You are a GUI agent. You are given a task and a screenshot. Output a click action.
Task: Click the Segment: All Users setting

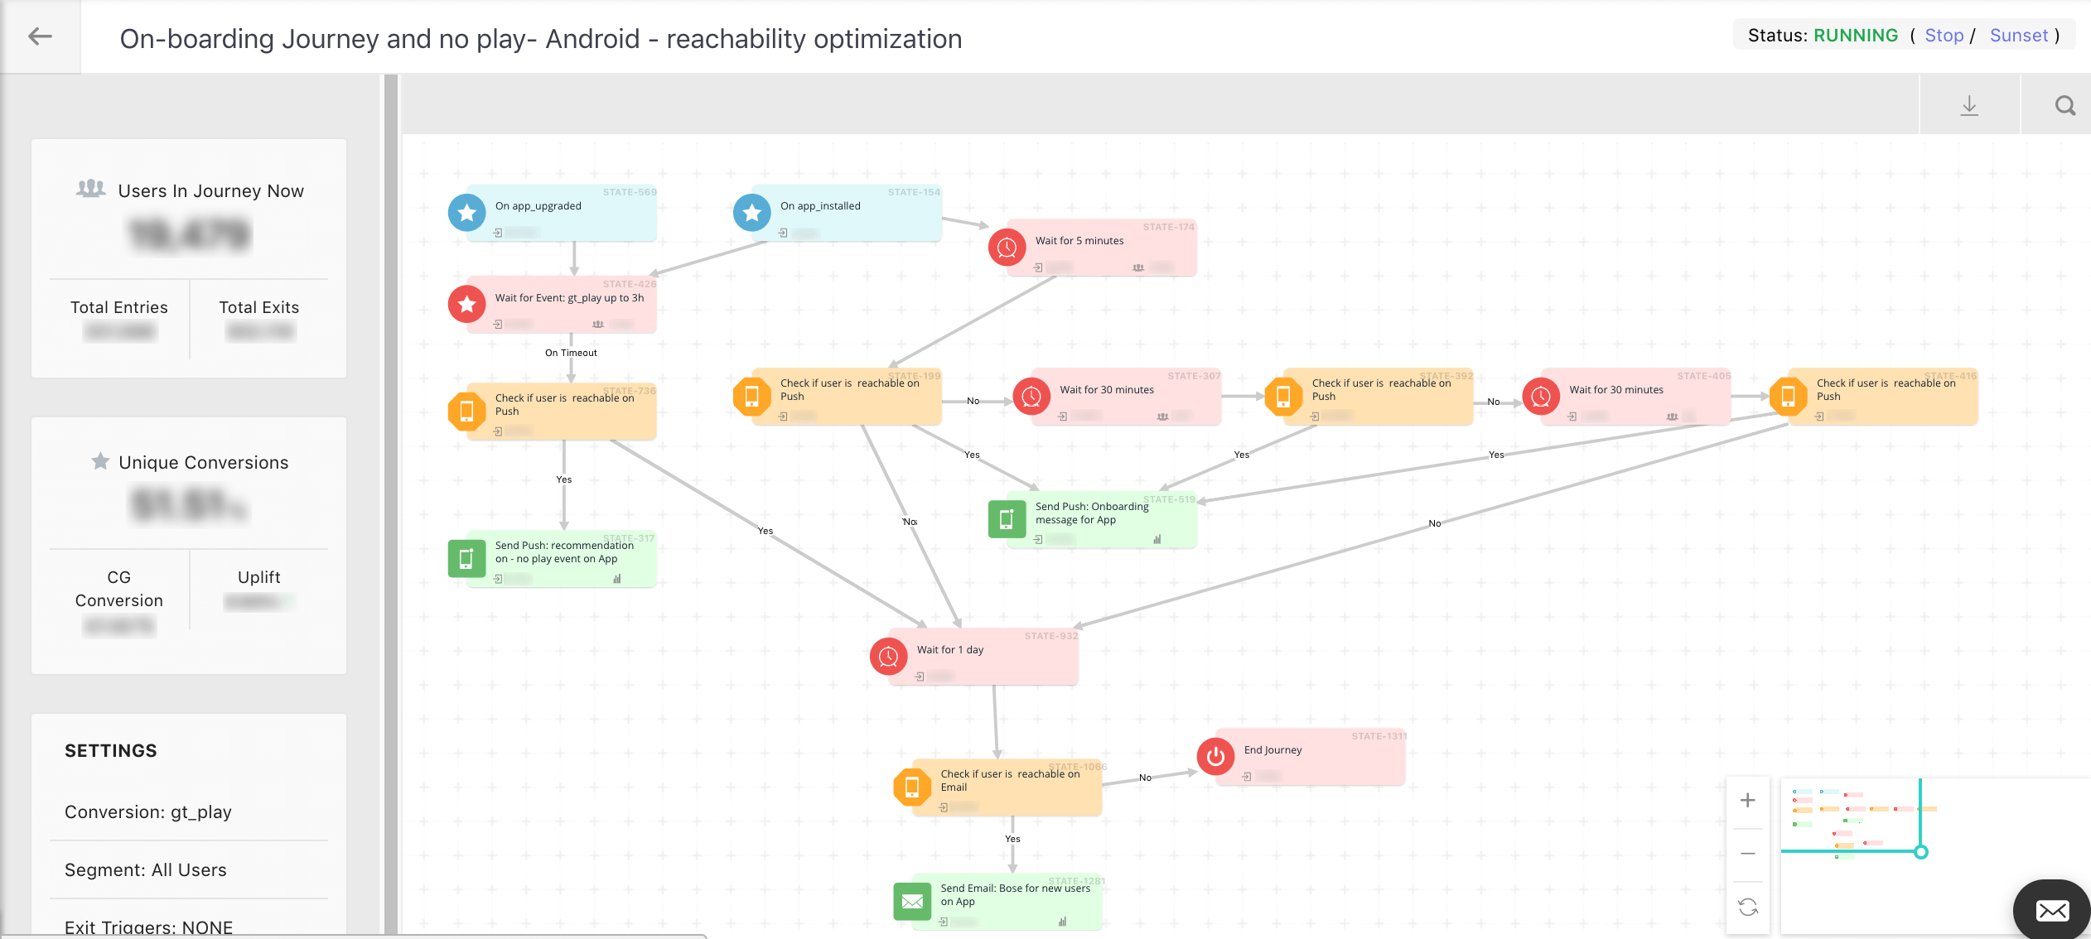[146, 869]
